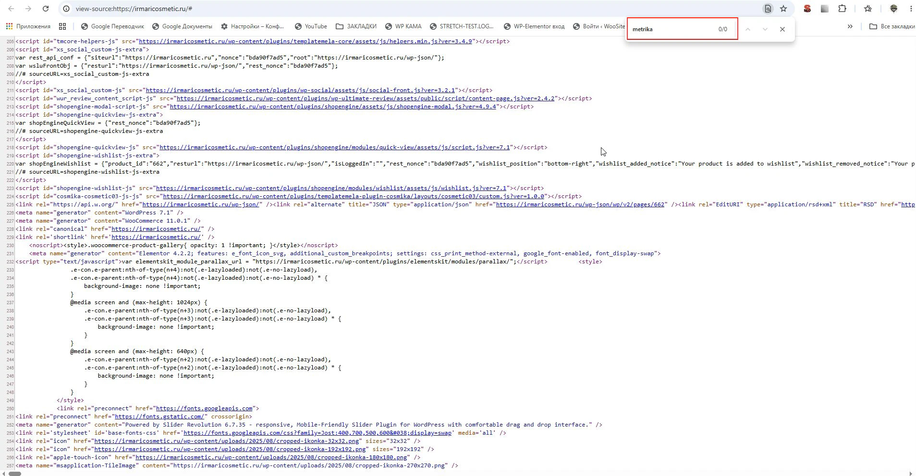
Task: Open the YouTube bookmark
Action: (x=311, y=26)
